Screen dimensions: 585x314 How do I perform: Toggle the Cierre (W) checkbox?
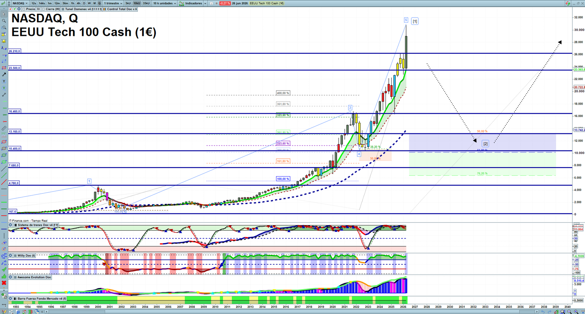tap(43, 9)
